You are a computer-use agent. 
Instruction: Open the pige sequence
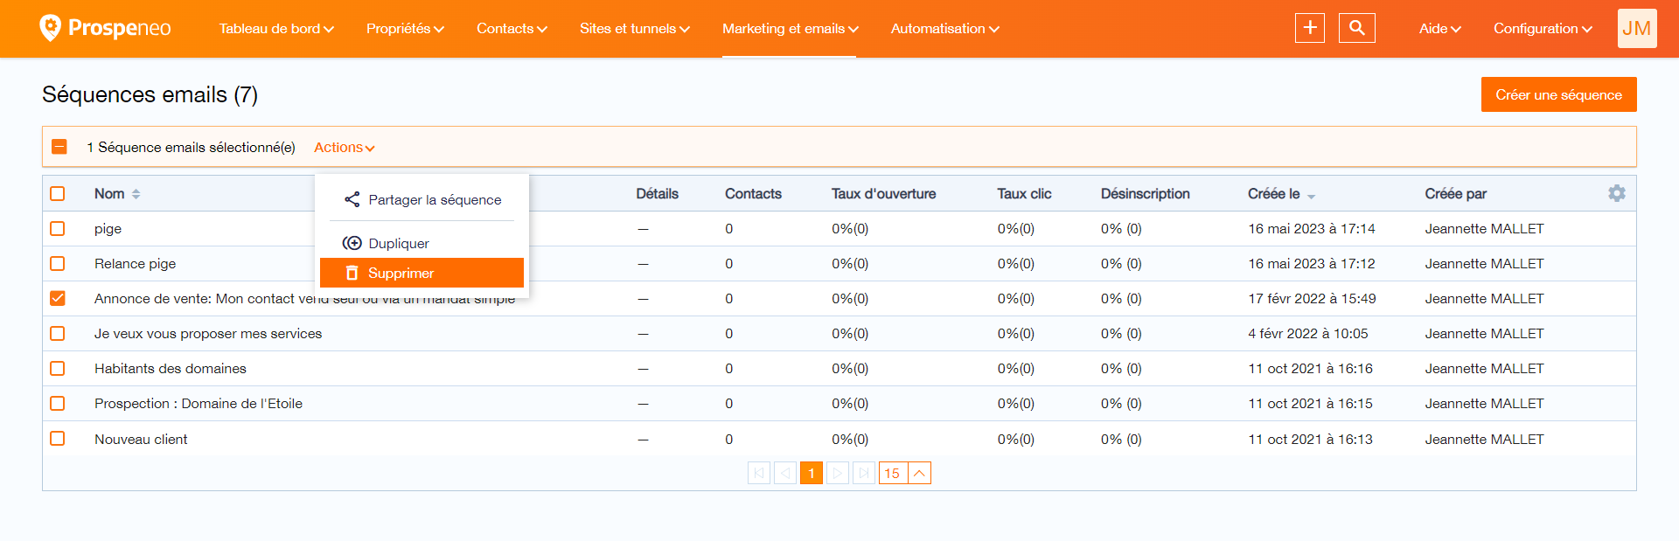pyautogui.click(x=108, y=228)
